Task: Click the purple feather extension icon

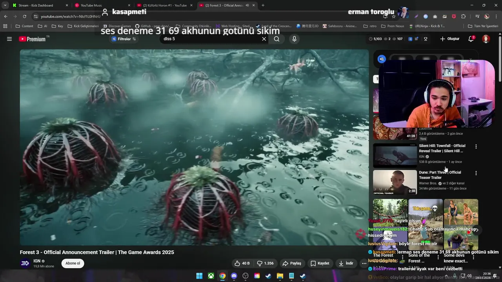Action: point(416,16)
